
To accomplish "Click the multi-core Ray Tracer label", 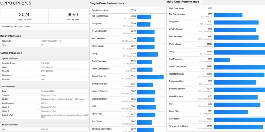I will 174,119.
